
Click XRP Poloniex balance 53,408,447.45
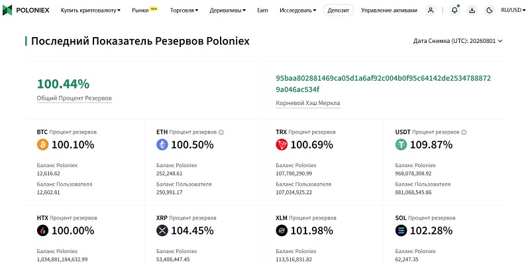coord(173,260)
